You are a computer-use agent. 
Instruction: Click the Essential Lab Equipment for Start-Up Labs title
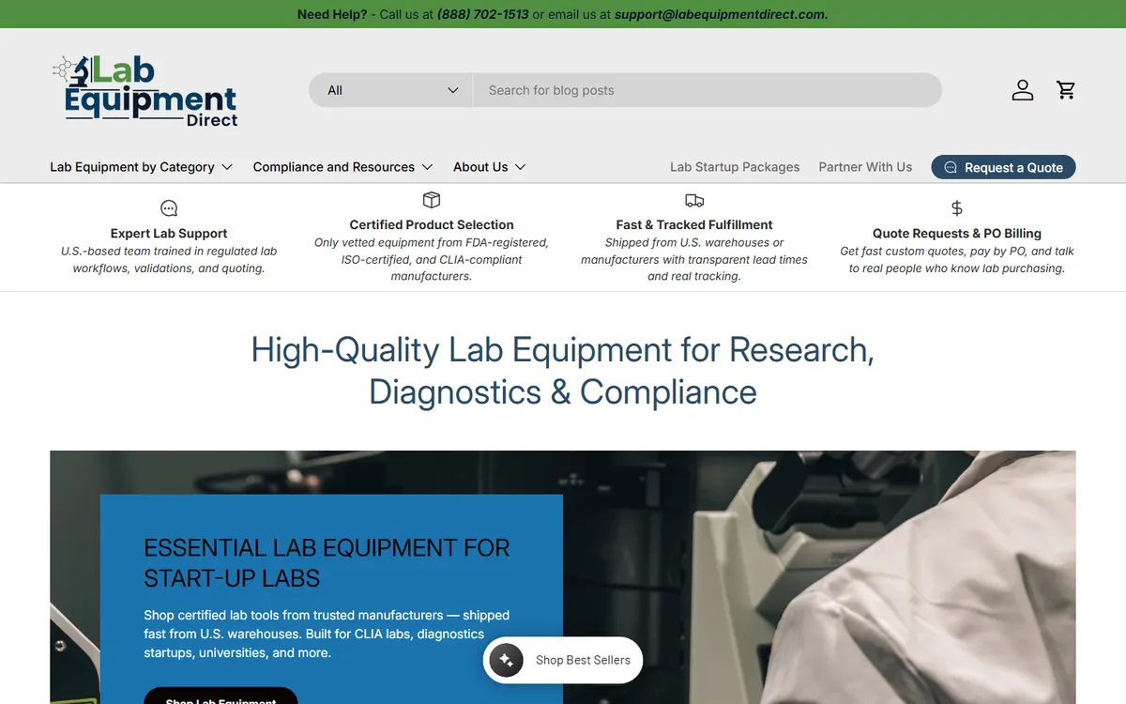327,562
